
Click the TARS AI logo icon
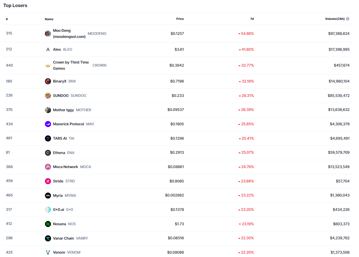(x=48, y=138)
